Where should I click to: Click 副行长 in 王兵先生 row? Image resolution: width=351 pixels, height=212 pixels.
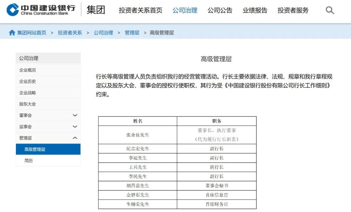pos(217,167)
